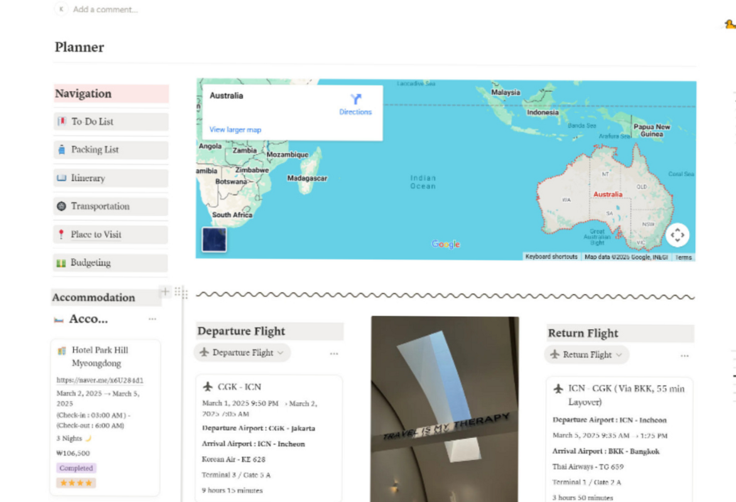
Task: Click the pan control circle on the Google map
Action: coord(677,234)
